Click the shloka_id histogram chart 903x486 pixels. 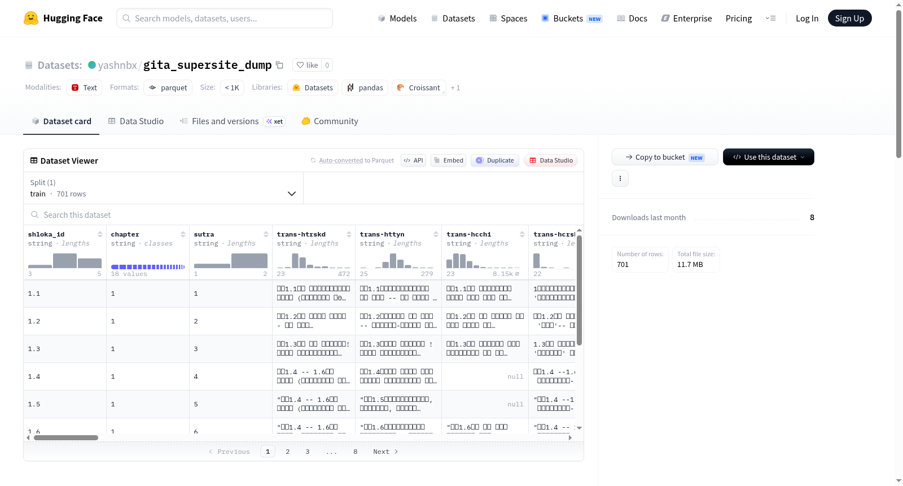click(65, 261)
